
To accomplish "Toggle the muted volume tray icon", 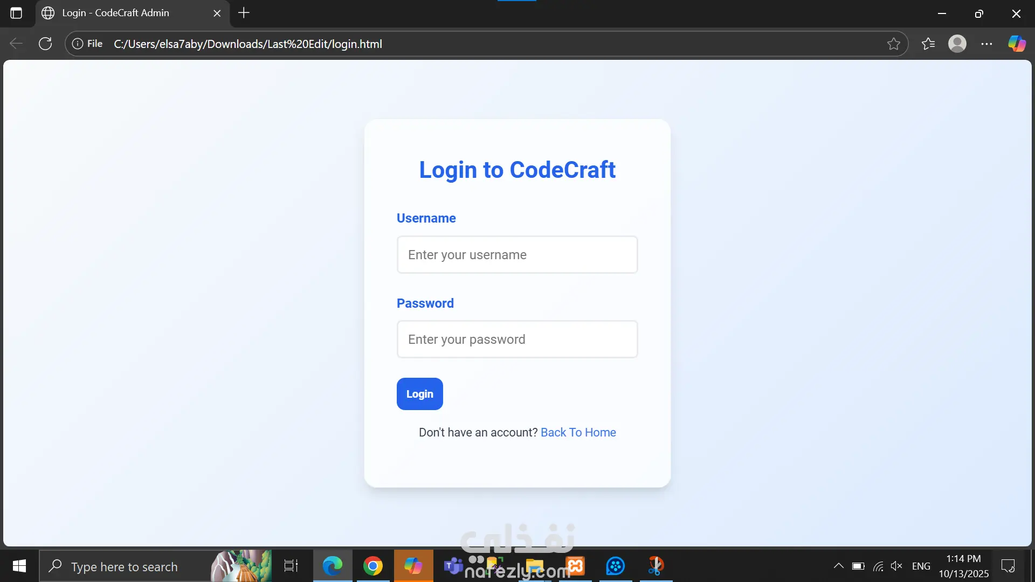I will point(896,566).
